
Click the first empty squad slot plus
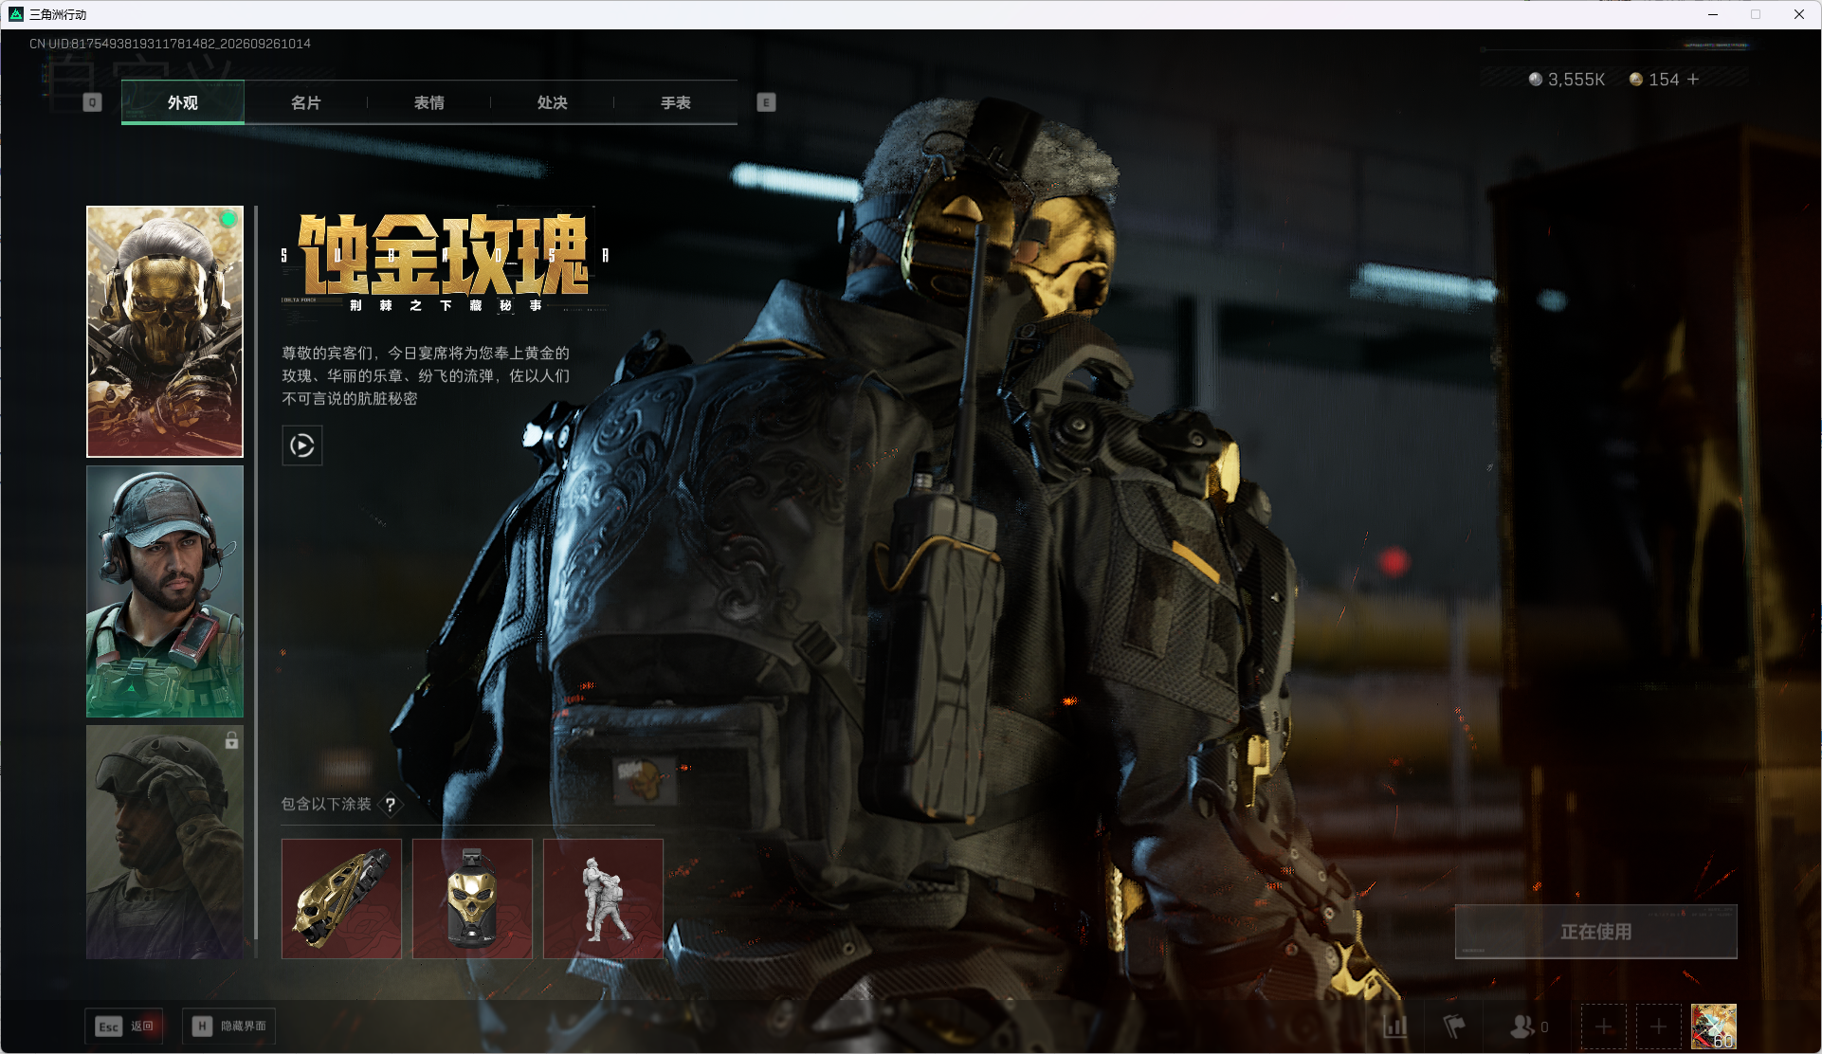(1604, 1027)
